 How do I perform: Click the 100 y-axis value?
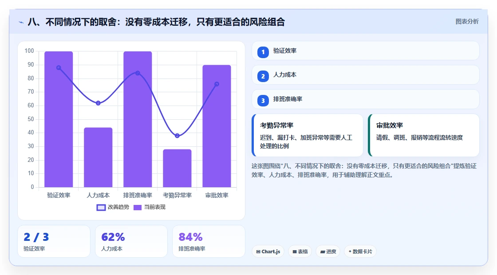[29, 51]
